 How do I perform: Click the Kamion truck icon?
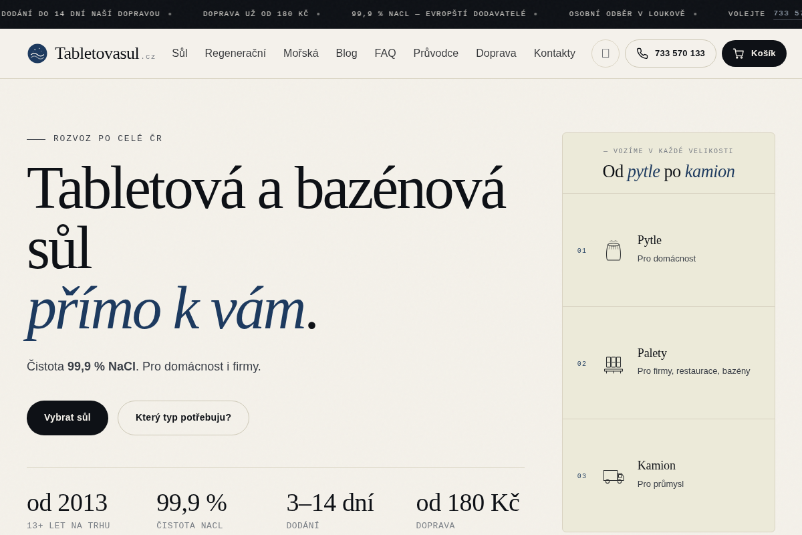614,476
